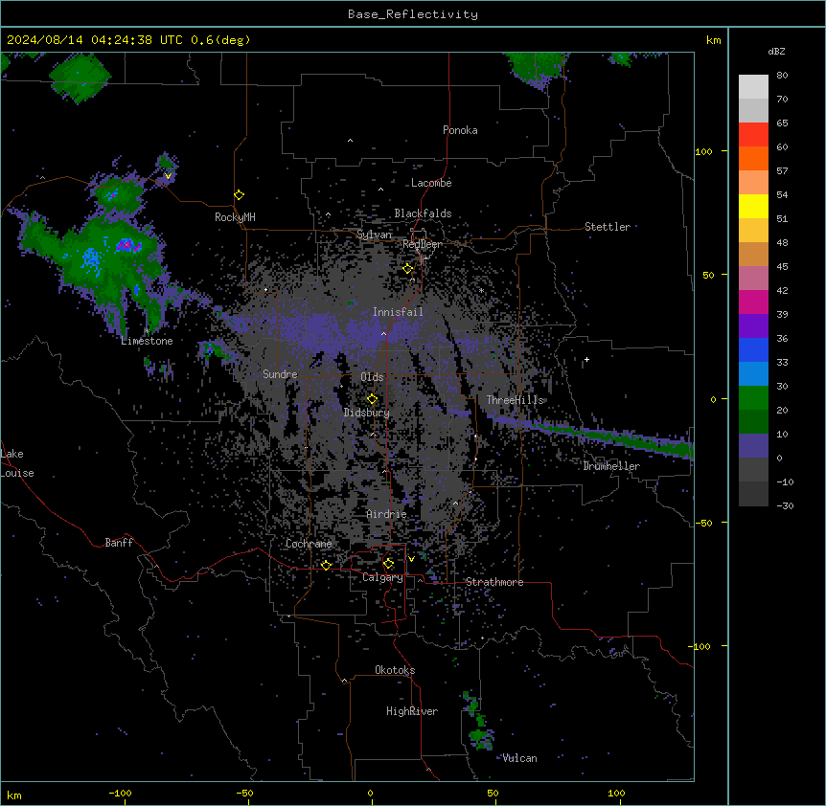The height and width of the screenshot is (806, 826).
Task: Pick the bright yellow swatch in dBZ legend
Action: click(753, 206)
